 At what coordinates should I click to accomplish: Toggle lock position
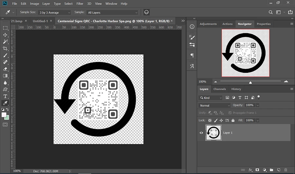pyautogui.click(x=221, y=120)
